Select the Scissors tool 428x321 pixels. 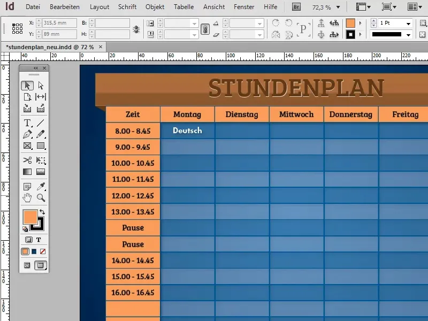27,160
